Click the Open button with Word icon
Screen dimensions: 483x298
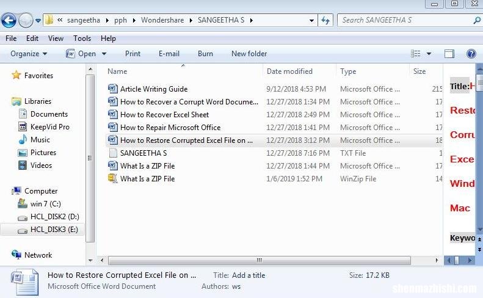81,54
